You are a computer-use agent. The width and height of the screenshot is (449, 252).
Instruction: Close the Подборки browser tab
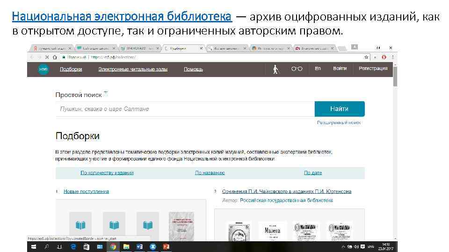coord(201,48)
